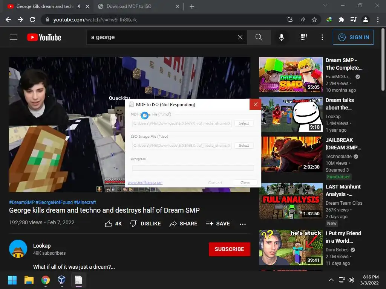This screenshot has width=386, height=289.
Task: Click Select for the ISO image file
Action: (244, 146)
